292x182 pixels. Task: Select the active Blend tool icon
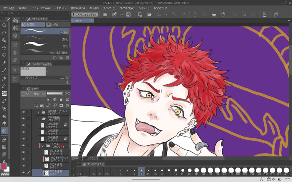pyautogui.click(x=4, y=131)
